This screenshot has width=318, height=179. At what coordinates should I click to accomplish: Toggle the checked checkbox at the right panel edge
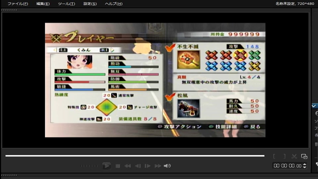314,106
